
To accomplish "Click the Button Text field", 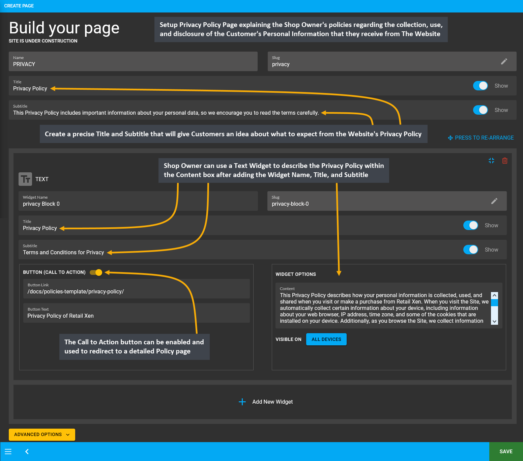I will coord(137,313).
